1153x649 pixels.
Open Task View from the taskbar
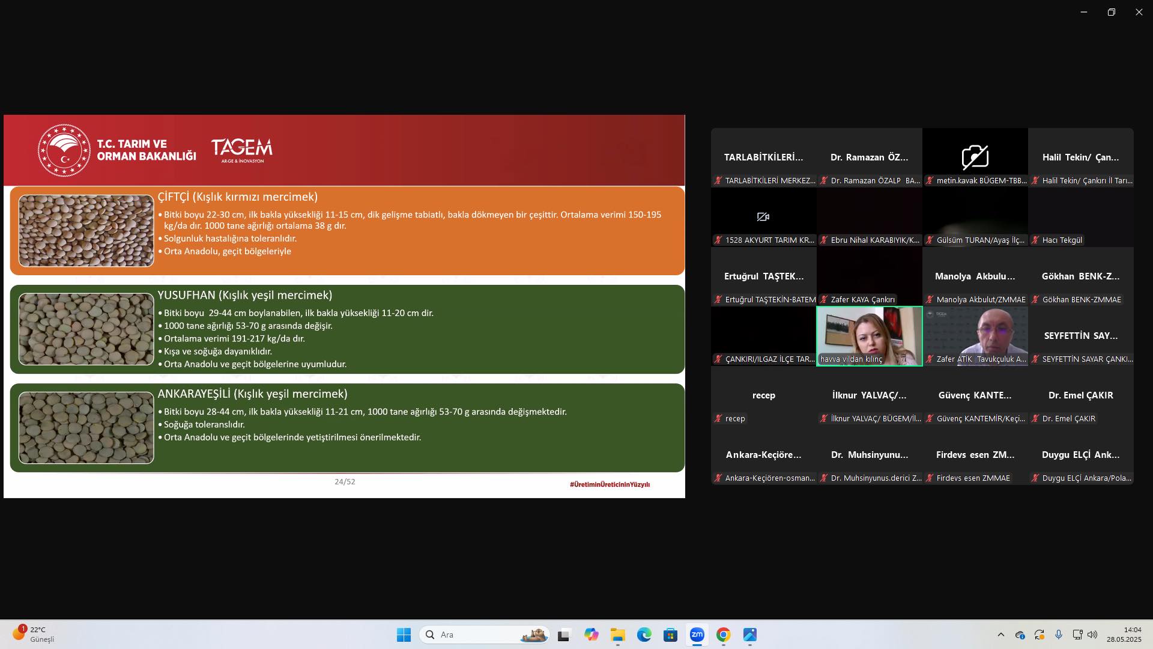tap(563, 635)
